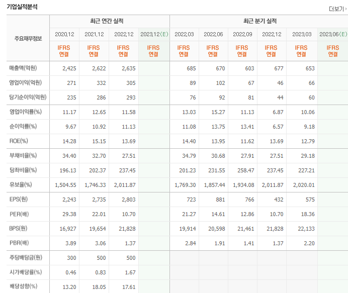Click the 2021.12 column header

94,34
